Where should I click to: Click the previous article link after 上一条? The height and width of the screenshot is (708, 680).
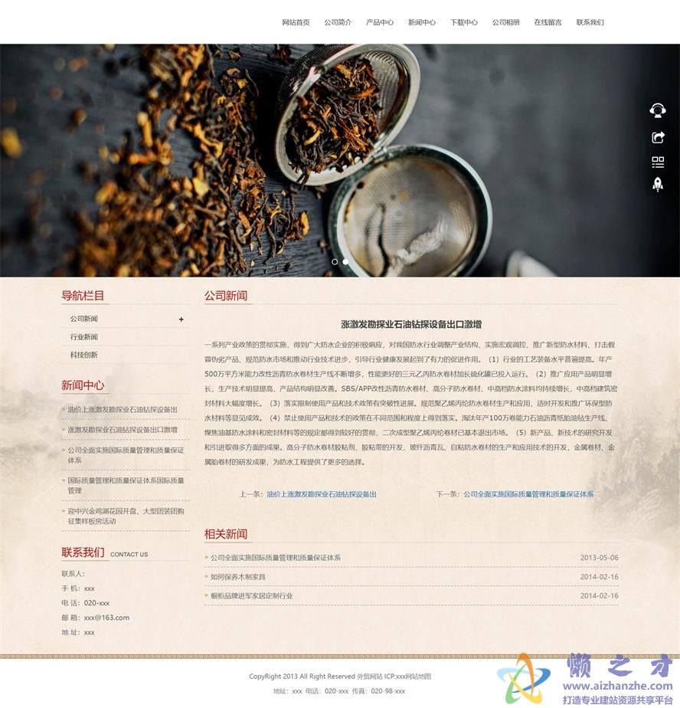tap(322, 494)
